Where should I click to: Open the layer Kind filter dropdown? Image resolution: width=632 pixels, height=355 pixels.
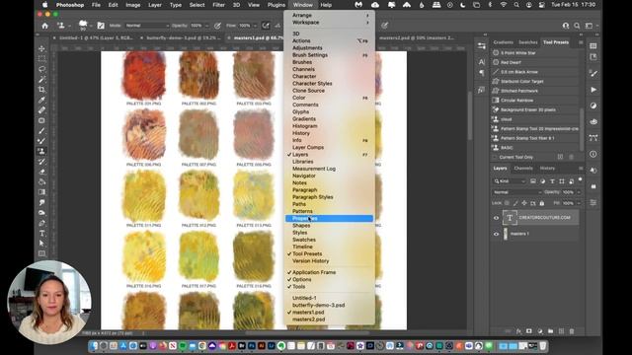click(510, 181)
